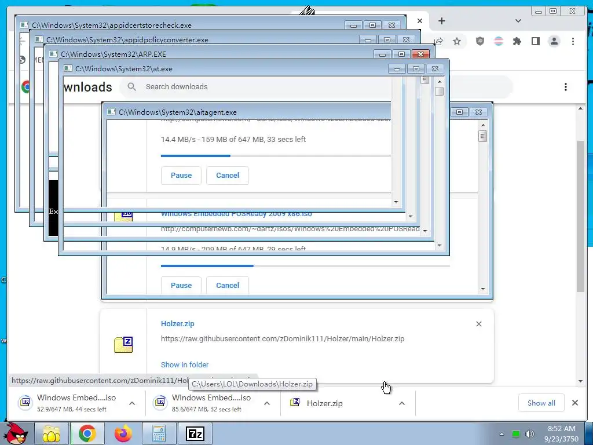The image size is (593, 445).
Task: Click the Chrome page vertical scrollbar thumb
Action: (580, 216)
